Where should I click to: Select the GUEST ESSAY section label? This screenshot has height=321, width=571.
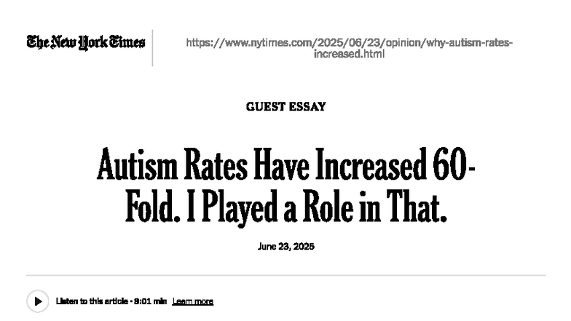click(x=285, y=107)
